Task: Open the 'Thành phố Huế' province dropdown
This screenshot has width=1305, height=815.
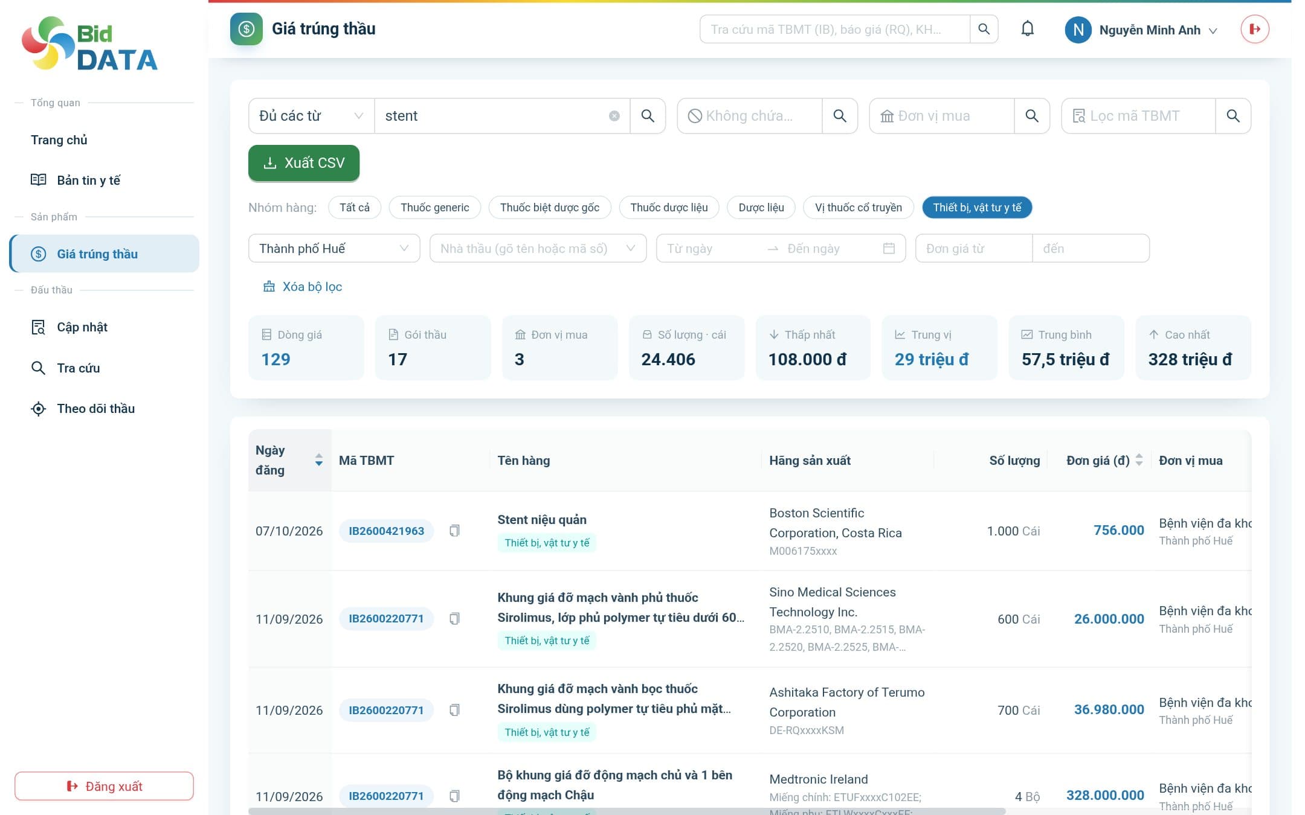Action: point(334,248)
